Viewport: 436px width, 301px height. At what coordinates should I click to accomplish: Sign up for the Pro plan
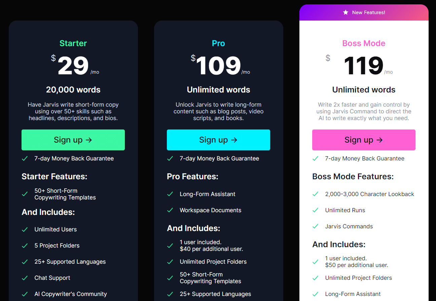(218, 140)
